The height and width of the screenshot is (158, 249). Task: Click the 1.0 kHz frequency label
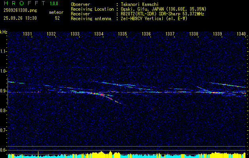(3, 71)
